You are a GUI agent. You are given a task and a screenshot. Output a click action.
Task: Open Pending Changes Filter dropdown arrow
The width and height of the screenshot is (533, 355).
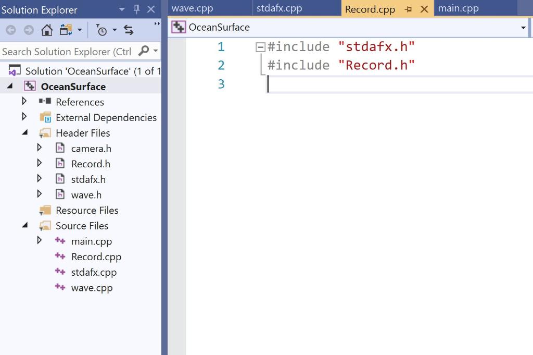click(x=115, y=30)
